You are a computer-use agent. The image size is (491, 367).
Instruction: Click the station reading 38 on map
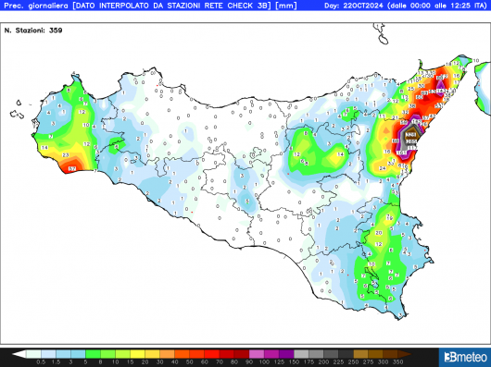point(412,106)
